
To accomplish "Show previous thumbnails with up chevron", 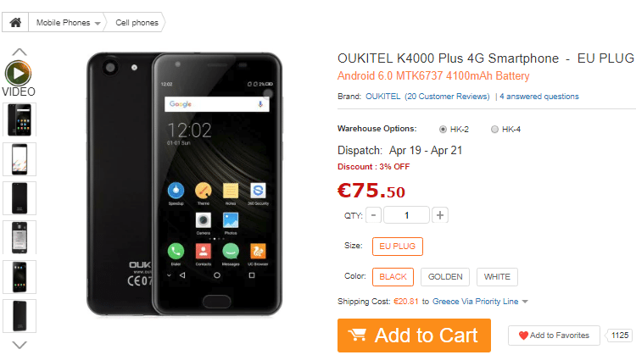I will click(19, 52).
